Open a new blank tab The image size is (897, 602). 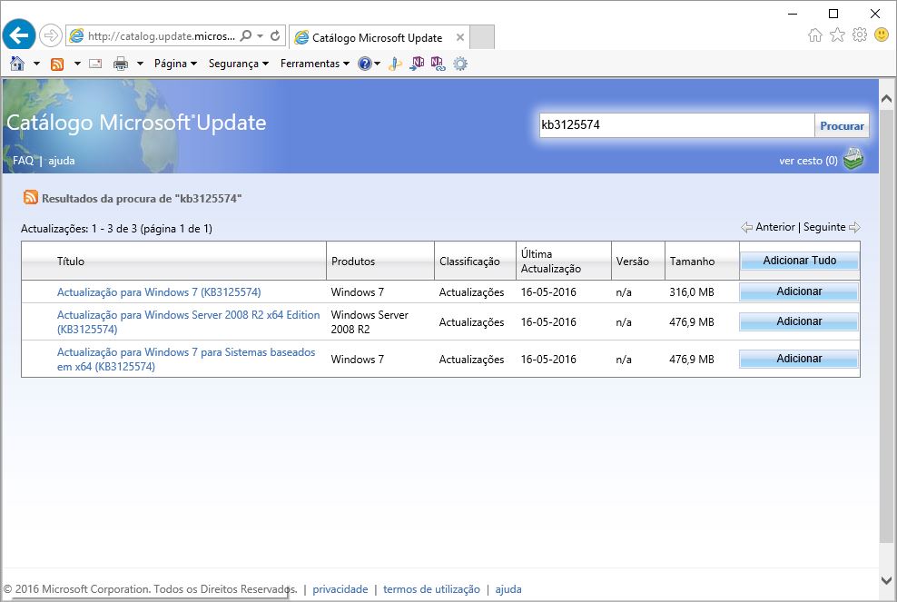(482, 37)
